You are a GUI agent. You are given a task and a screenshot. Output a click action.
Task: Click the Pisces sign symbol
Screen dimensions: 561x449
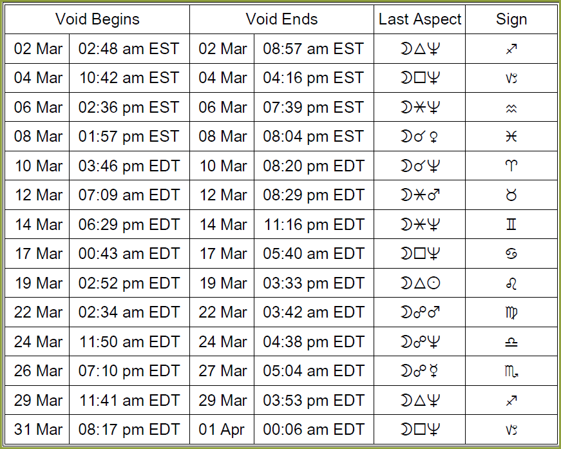point(511,137)
